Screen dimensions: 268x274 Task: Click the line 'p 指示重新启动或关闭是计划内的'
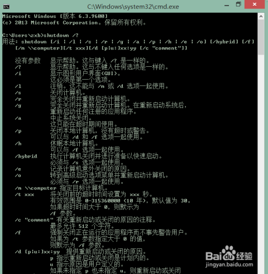[x=100, y=258]
